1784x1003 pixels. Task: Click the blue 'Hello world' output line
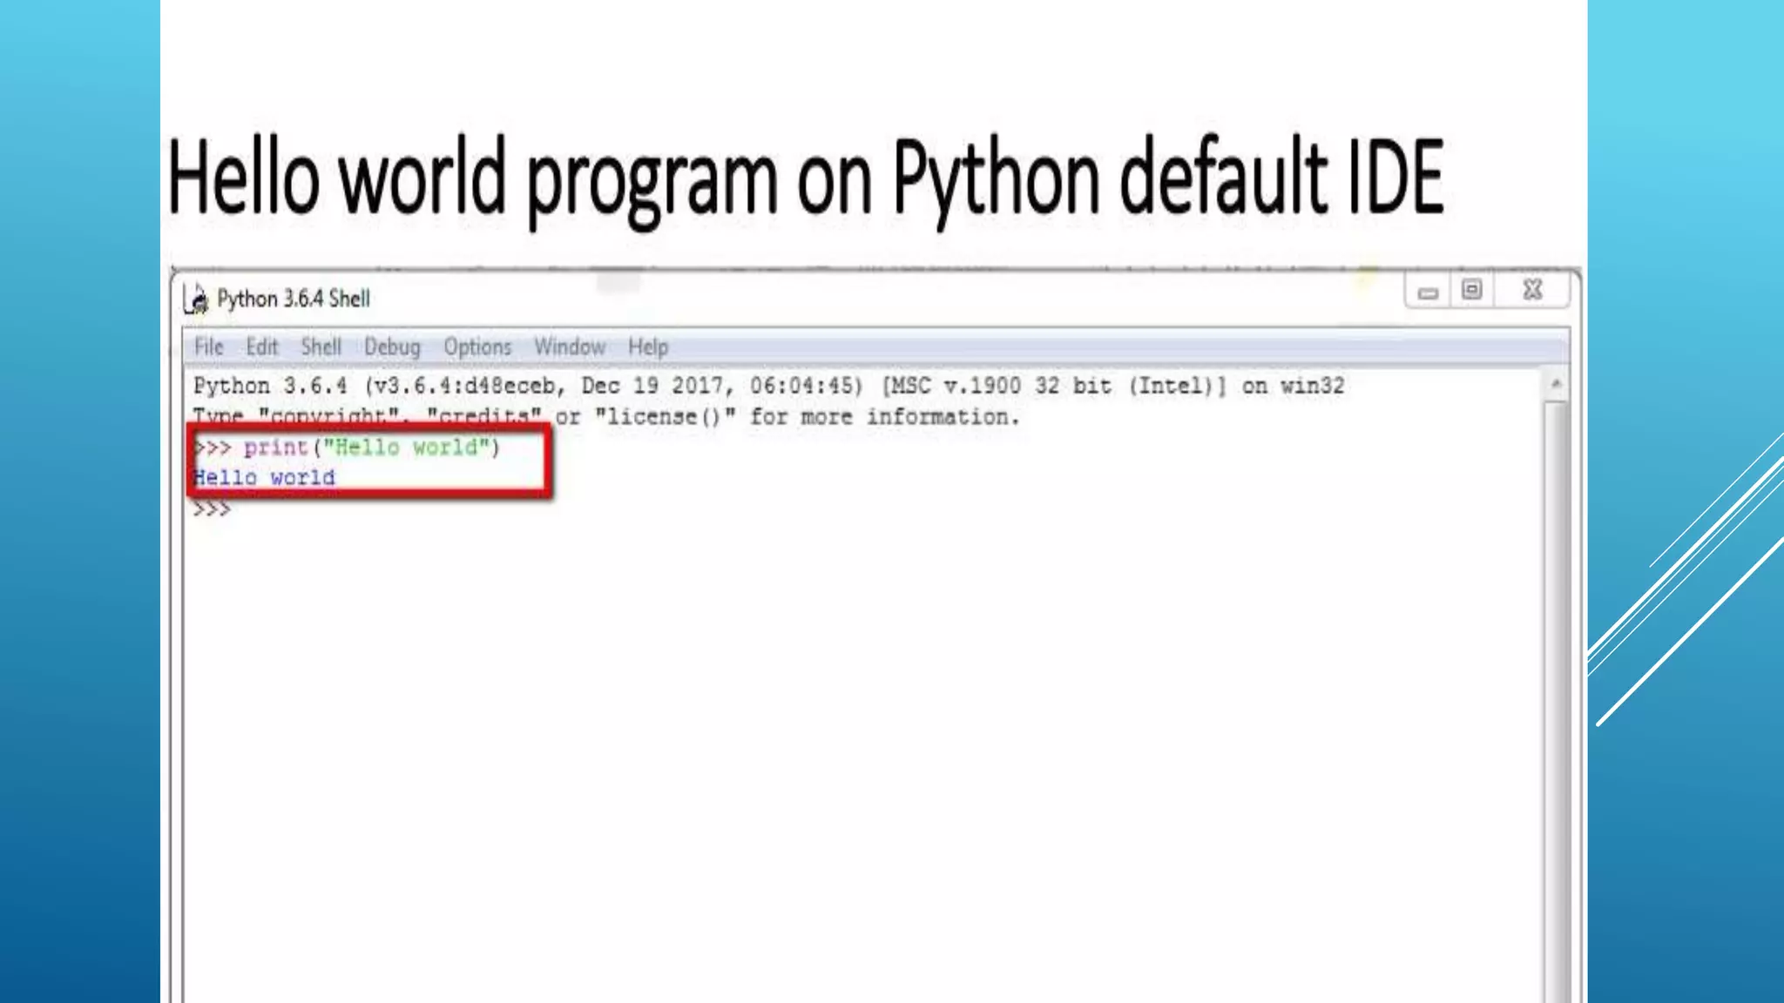[264, 478]
